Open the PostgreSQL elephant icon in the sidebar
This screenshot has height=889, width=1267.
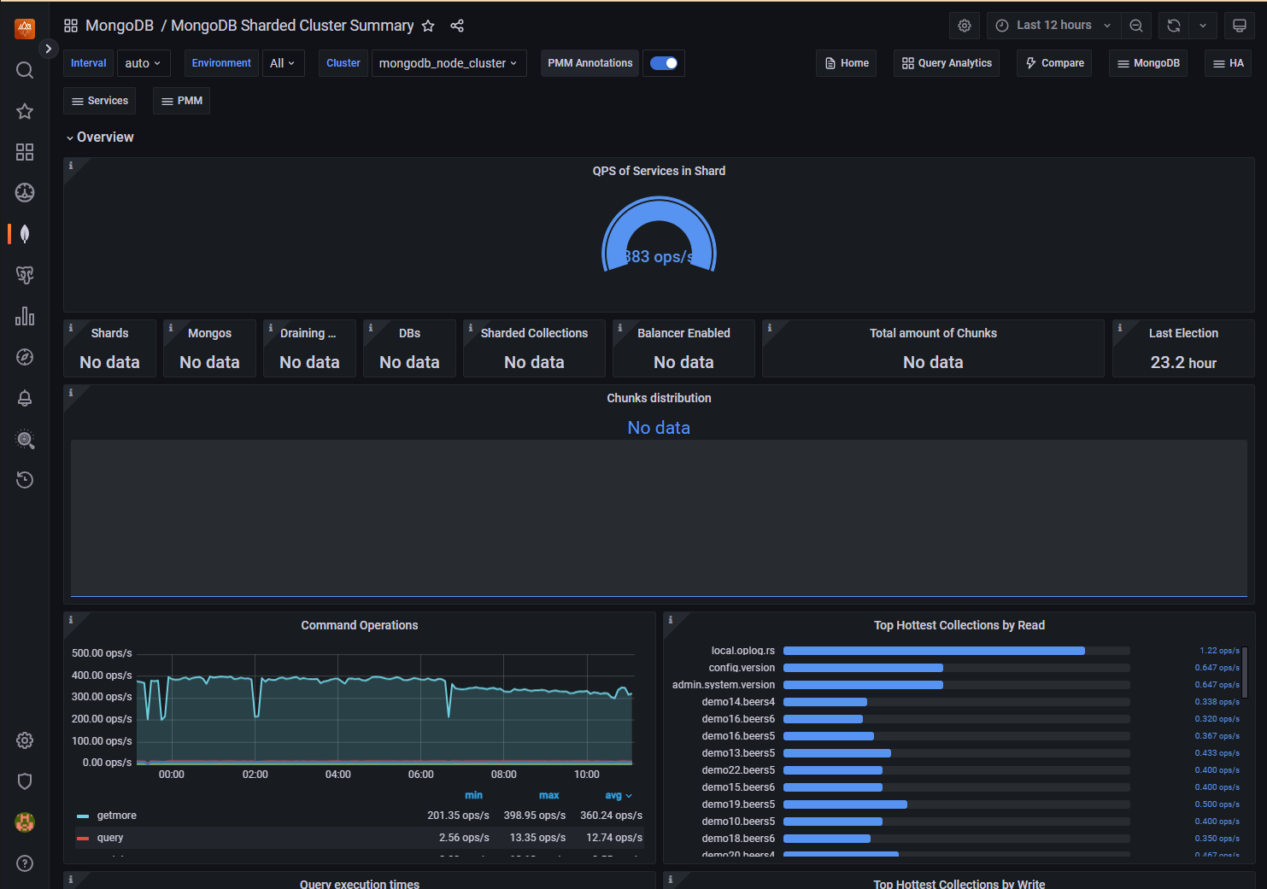click(x=25, y=275)
